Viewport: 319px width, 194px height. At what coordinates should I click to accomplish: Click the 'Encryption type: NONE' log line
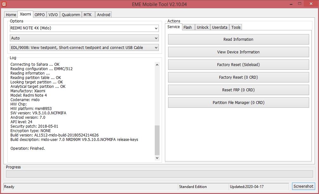(30, 131)
